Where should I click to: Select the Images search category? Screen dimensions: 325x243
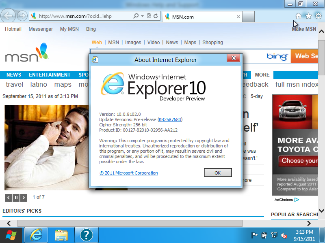click(x=133, y=43)
